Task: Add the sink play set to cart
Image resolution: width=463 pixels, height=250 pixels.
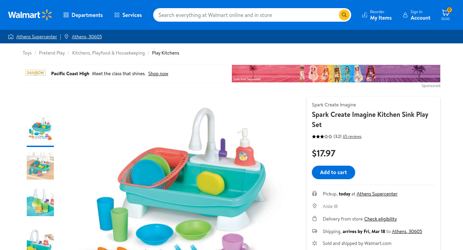Action: coord(334,172)
